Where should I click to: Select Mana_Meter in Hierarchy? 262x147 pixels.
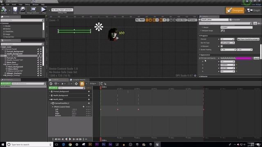(13, 69)
